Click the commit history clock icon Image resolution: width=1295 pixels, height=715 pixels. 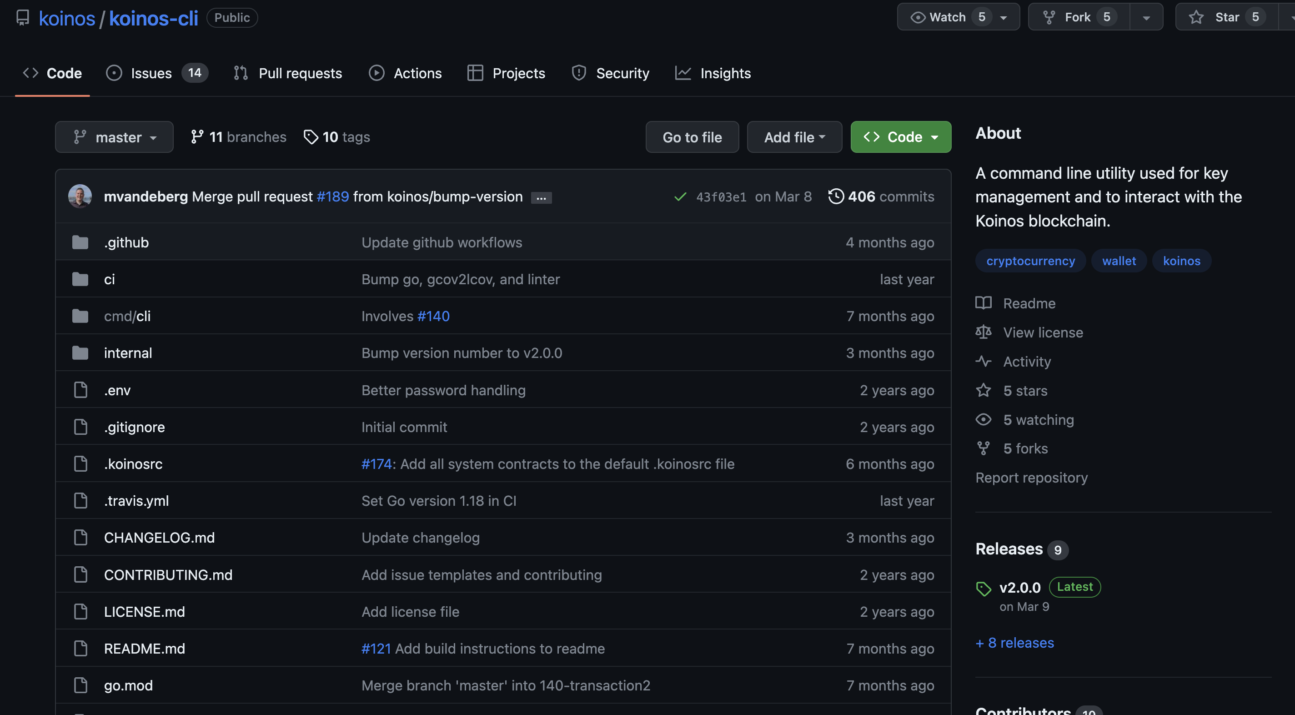click(x=836, y=196)
